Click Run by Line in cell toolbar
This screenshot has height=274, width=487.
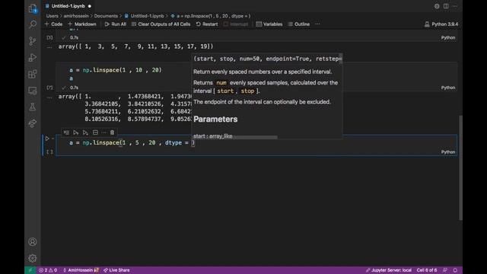tap(66, 132)
